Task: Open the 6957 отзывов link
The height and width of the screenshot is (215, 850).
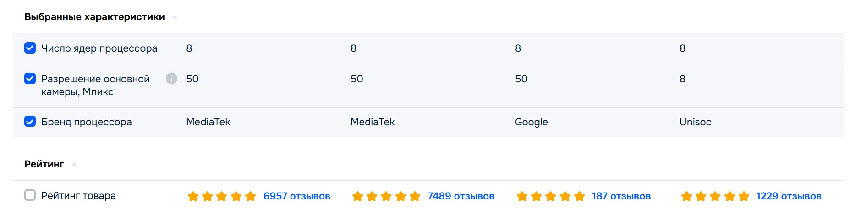Action: [296, 196]
